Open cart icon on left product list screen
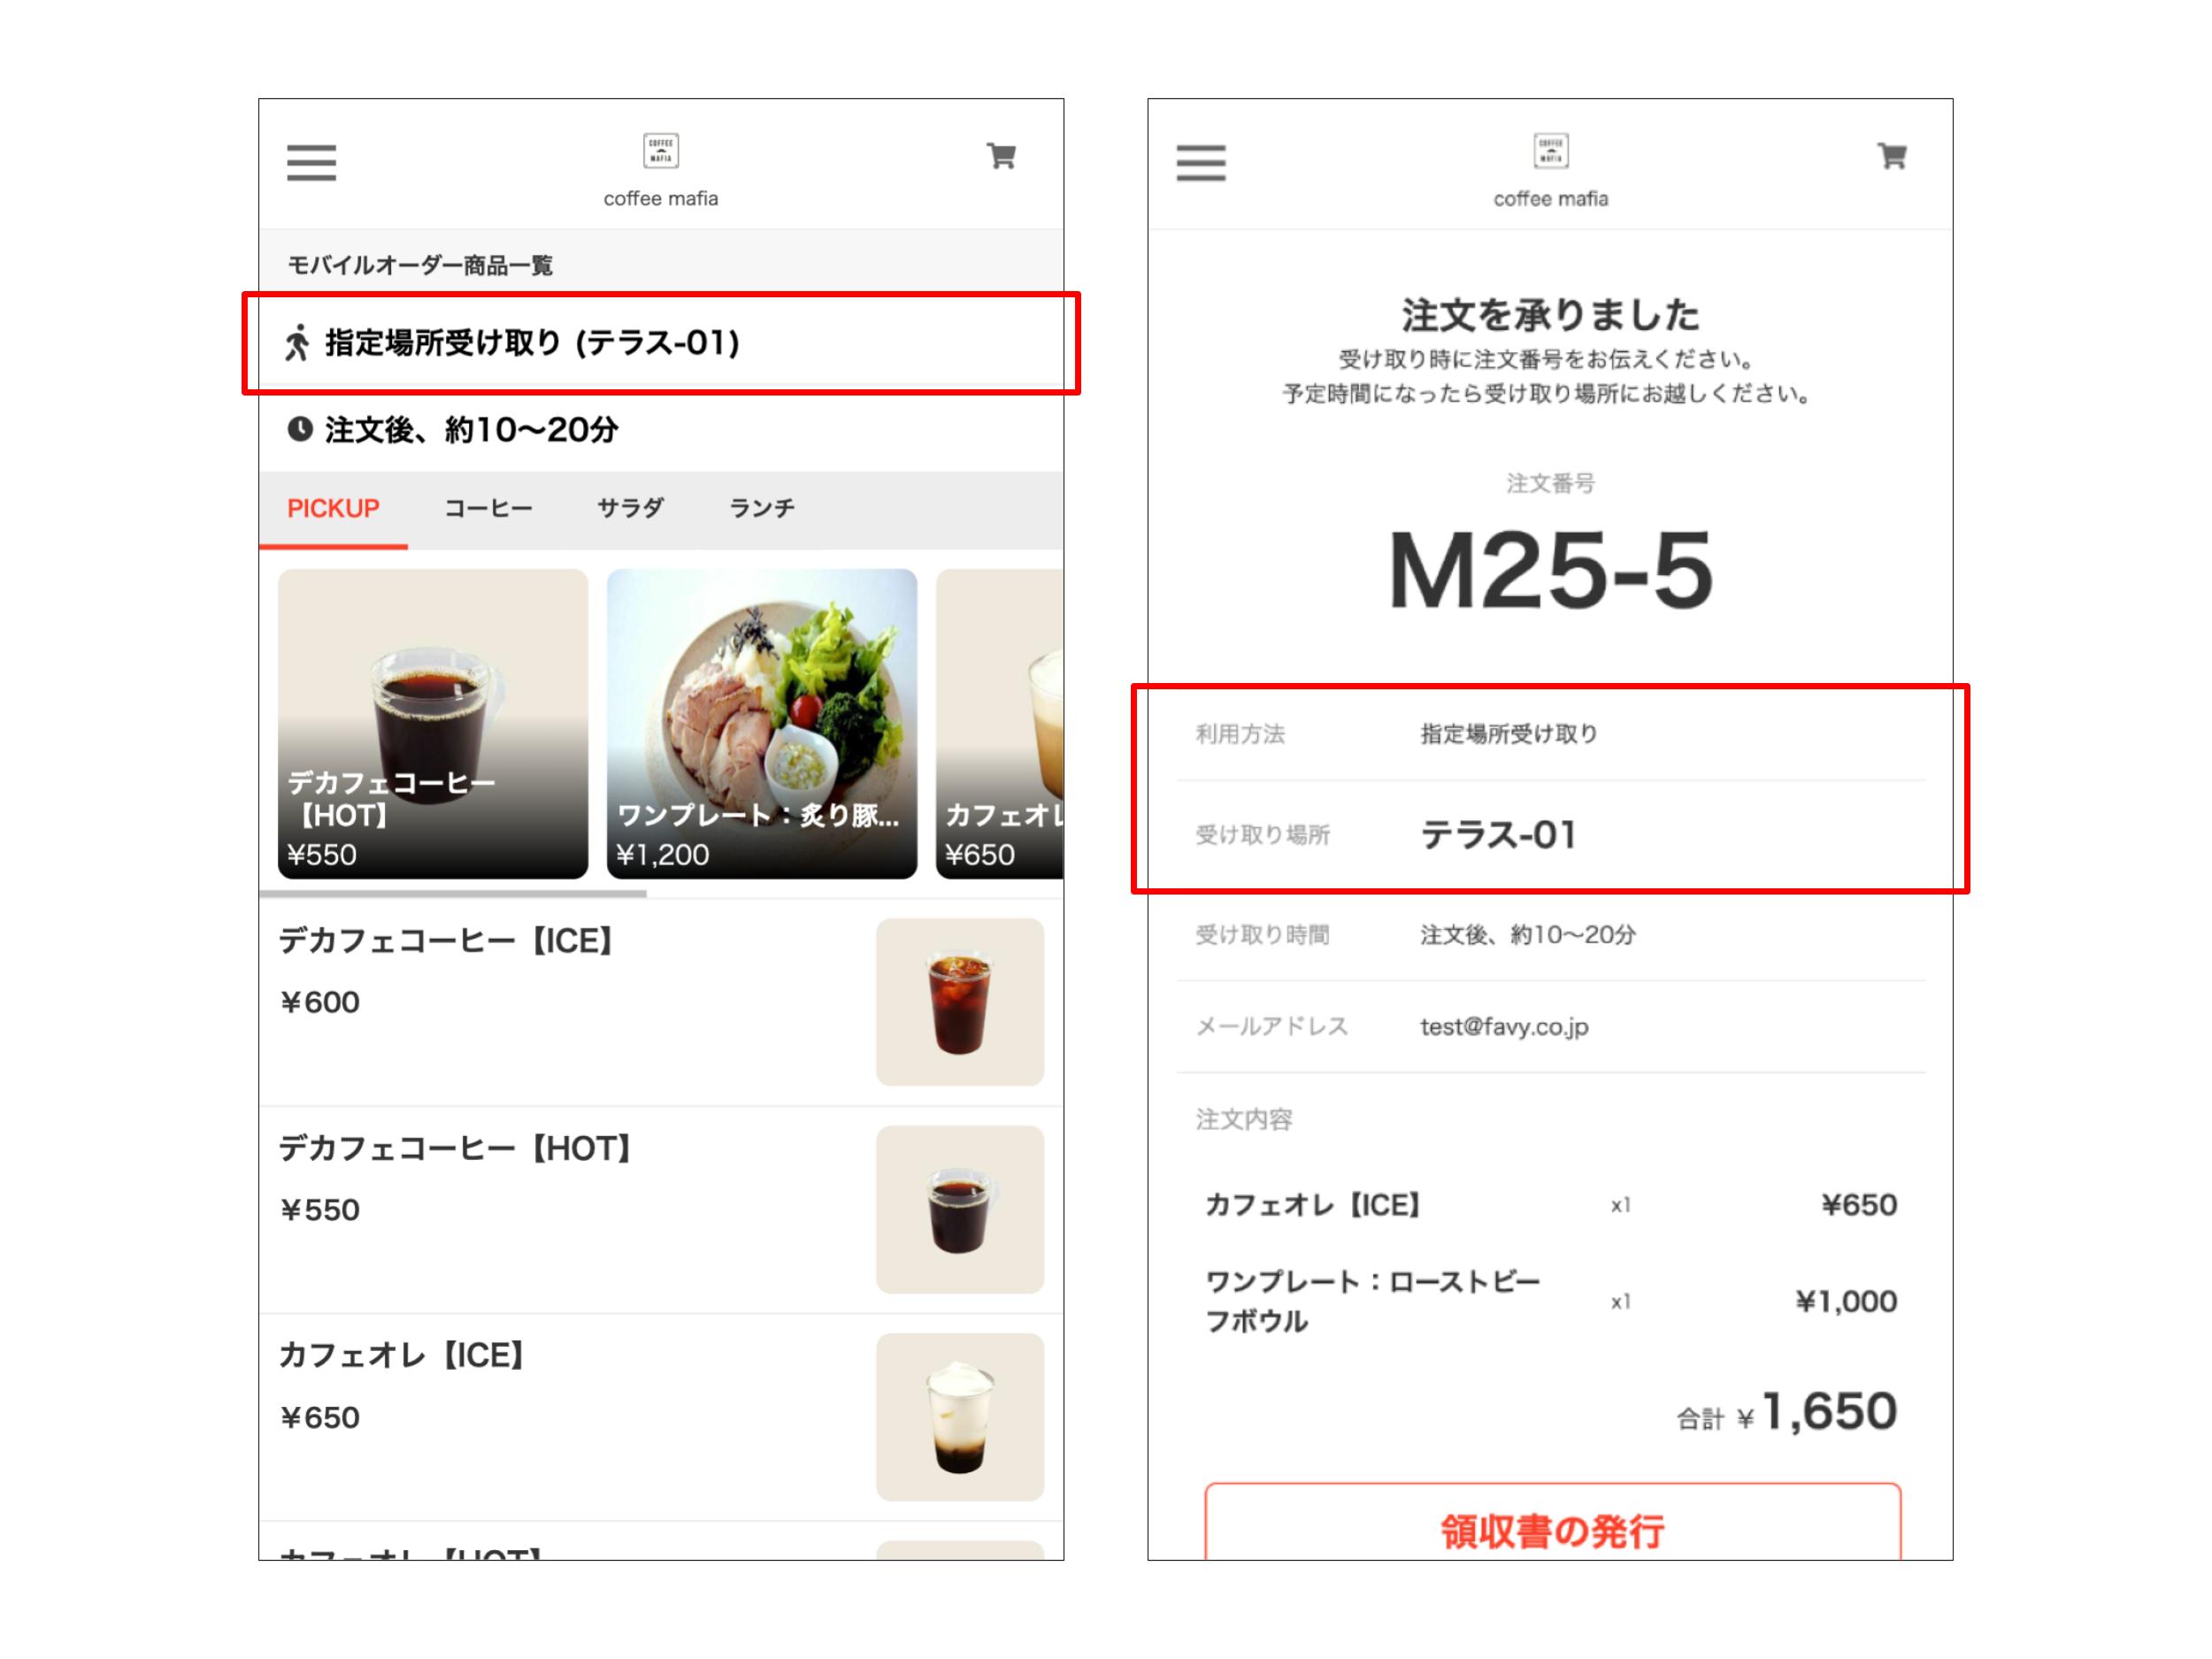 1001,156
